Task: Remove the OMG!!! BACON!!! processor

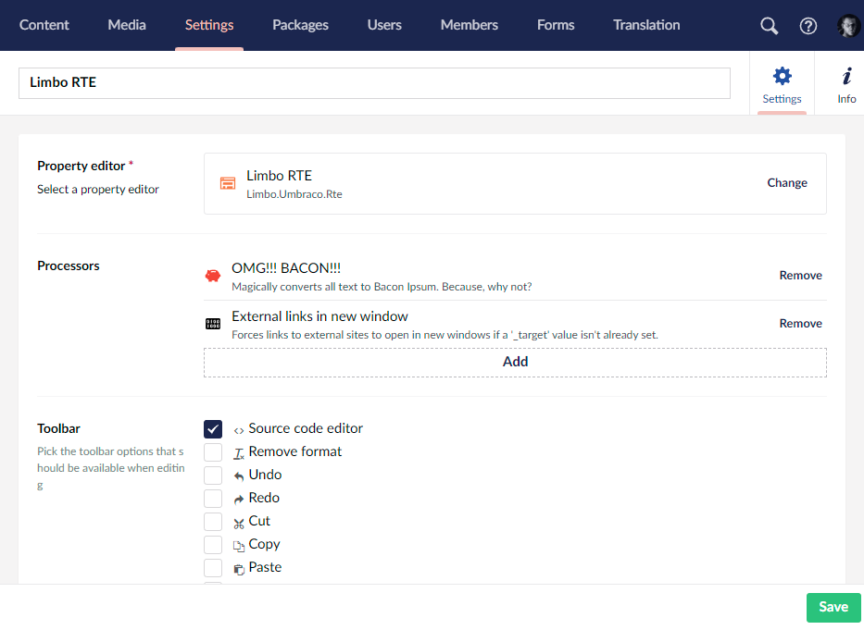Action: click(x=801, y=276)
